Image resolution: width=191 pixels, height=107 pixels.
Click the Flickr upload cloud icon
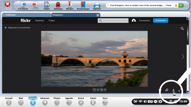pos(134,21)
